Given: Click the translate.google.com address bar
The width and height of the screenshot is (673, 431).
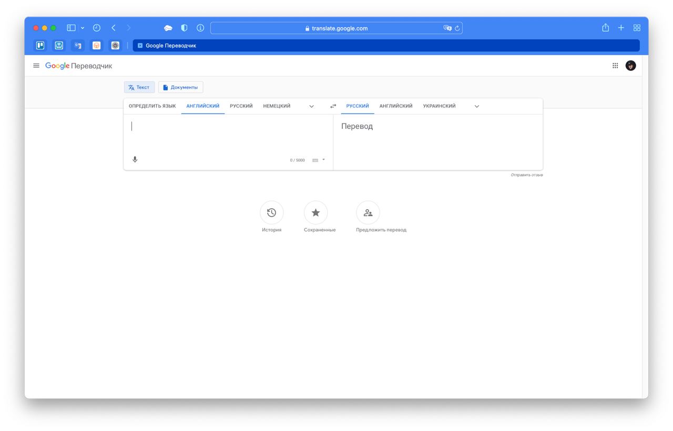Looking at the screenshot, I should (336, 28).
